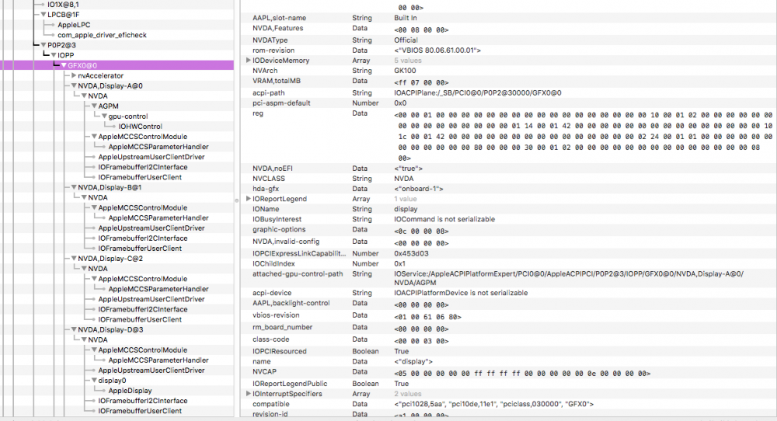Click the pci-aspm-default property name

coord(281,103)
